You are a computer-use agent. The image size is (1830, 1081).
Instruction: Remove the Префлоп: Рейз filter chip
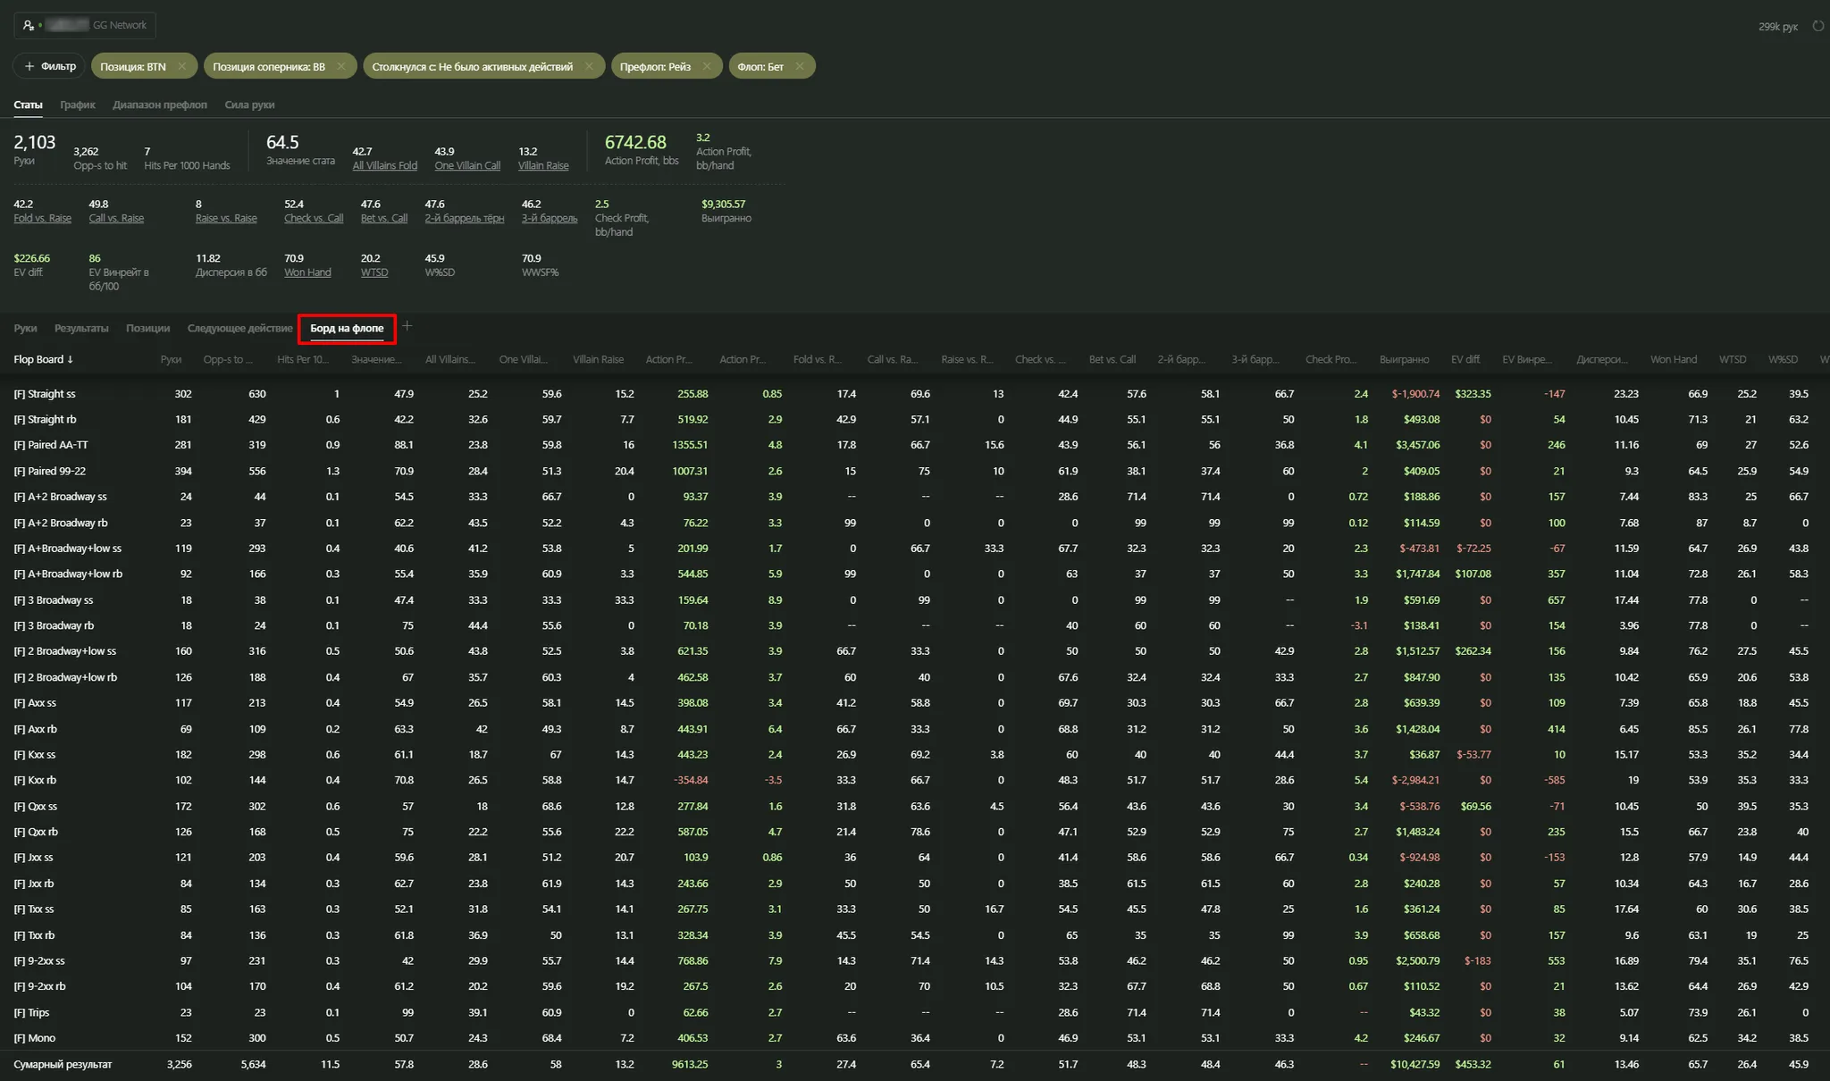[x=707, y=66]
